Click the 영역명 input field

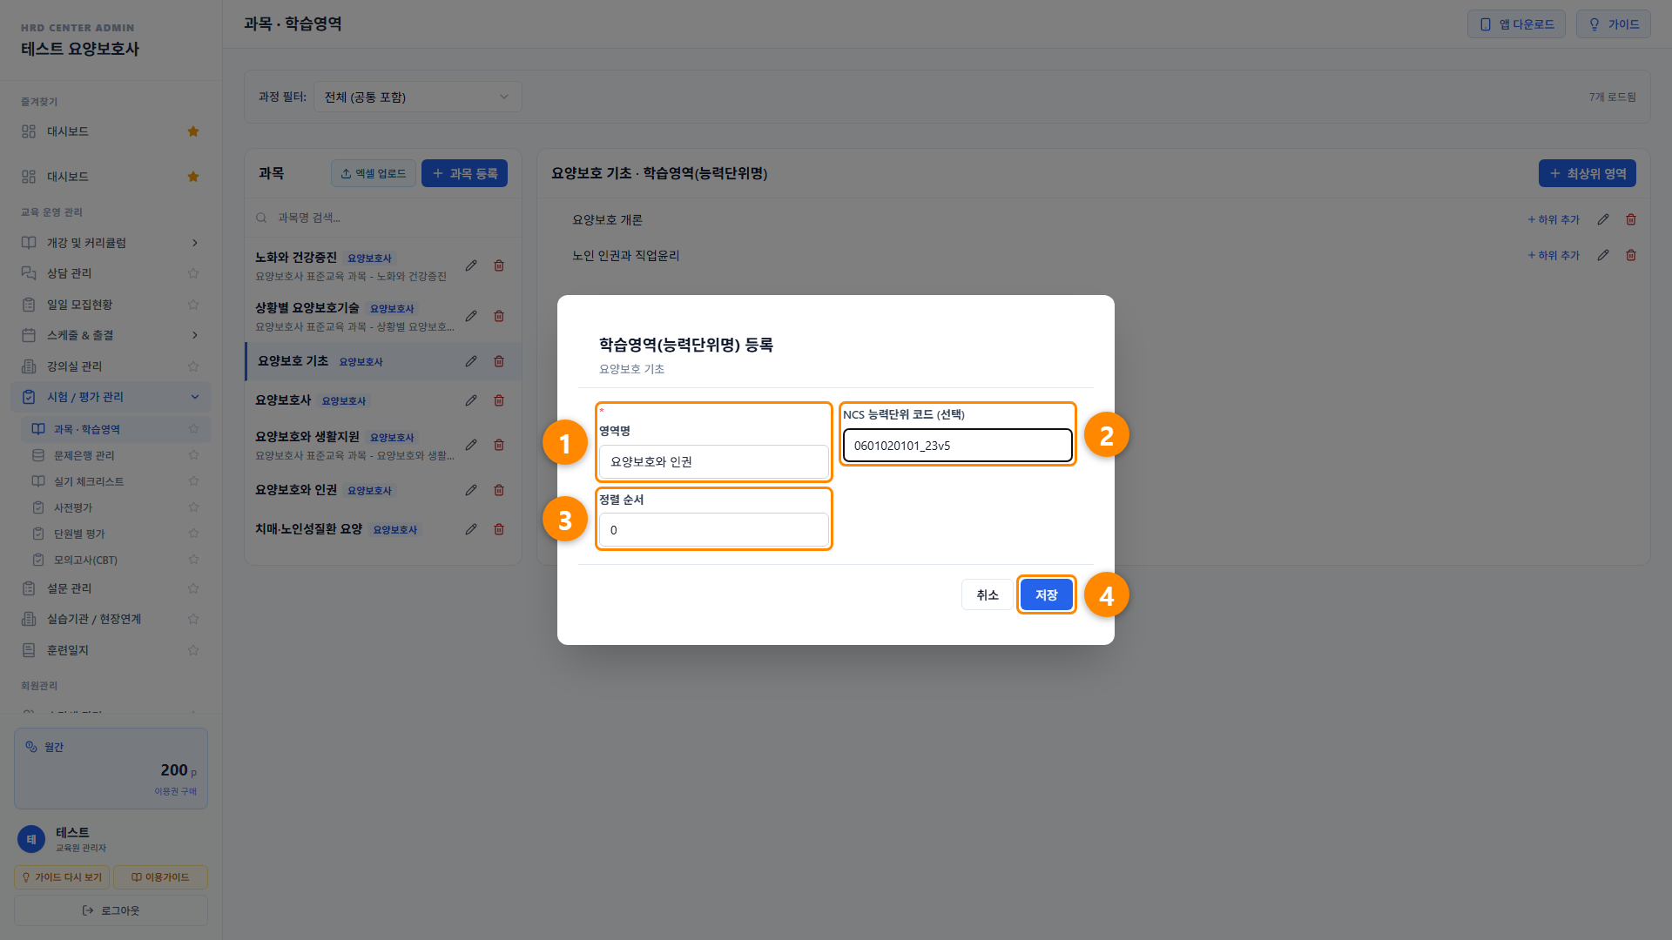tap(713, 461)
